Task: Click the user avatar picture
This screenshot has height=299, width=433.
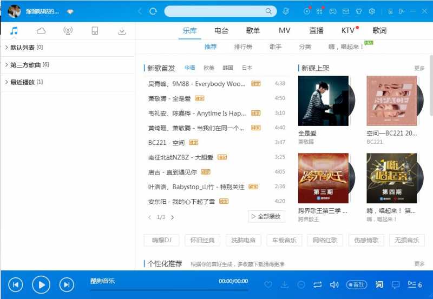Action: [14, 11]
